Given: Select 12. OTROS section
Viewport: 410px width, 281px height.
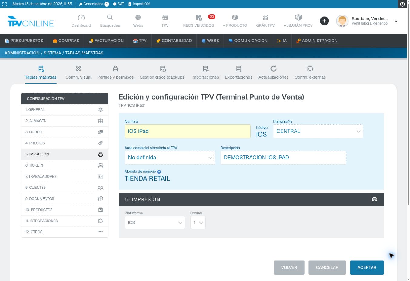Looking at the screenshot, I should 65,232.
